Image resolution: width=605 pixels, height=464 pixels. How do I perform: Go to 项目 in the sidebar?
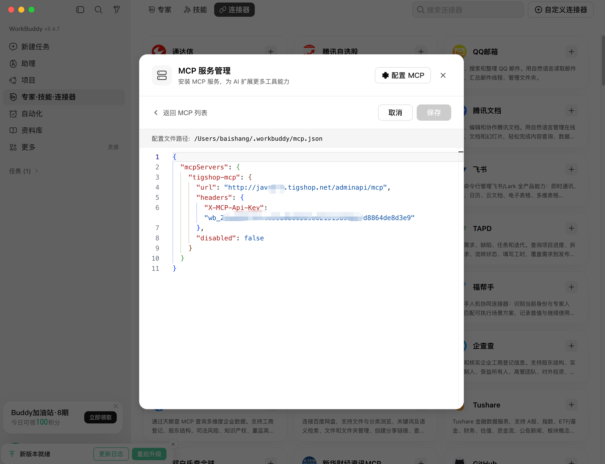pos(64,80)
